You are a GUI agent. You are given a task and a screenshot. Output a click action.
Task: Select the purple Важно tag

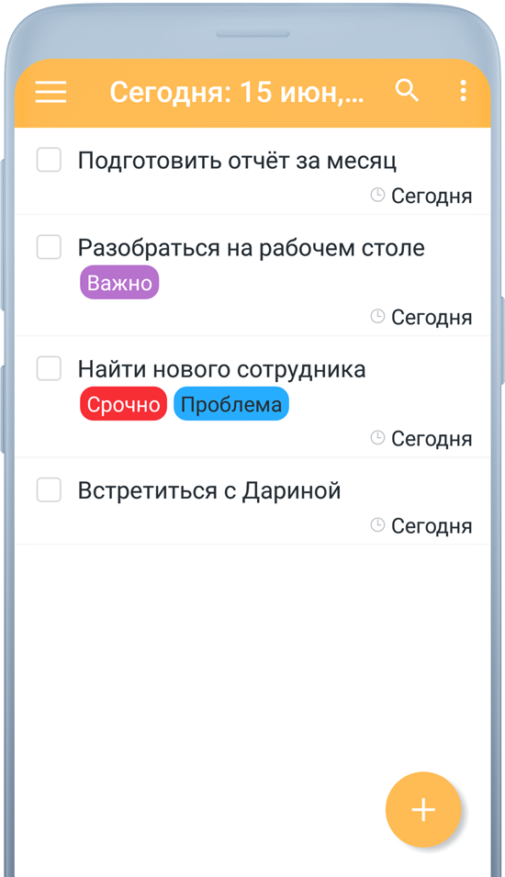[x=119, y=283]
